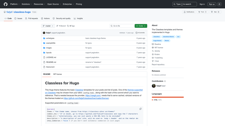The image size is (225, 126).
Task: Open the classless themes GitHub URL link
Action: 86,98
